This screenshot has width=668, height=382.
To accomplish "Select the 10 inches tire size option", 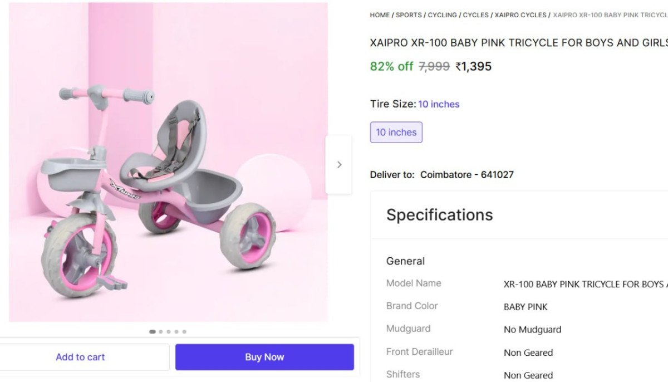I will tap(396, 132).
